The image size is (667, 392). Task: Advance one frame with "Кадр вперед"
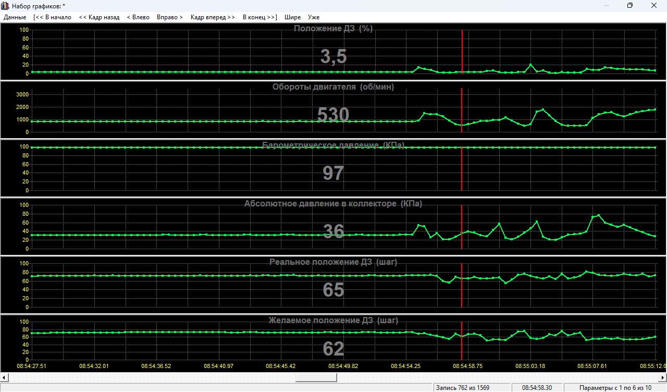click(x=213, y=17)
